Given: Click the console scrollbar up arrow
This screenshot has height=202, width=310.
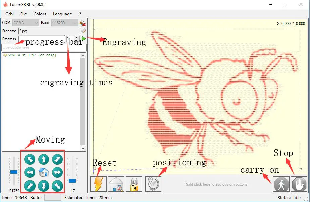Looking at the screenshot, I should 83,56.
